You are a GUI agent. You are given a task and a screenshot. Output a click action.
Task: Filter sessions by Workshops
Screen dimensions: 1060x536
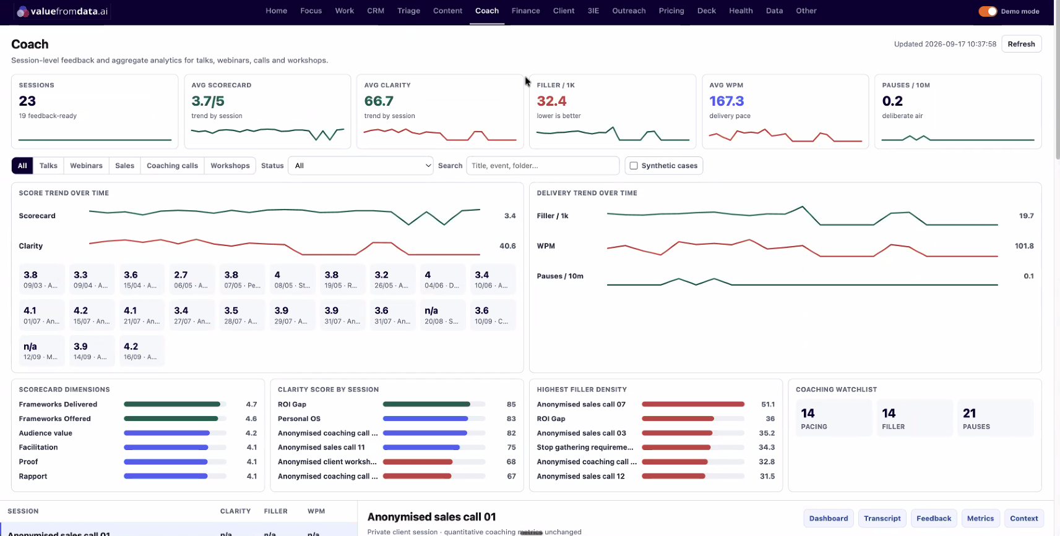pyautogui.click(x=230, y=166)
